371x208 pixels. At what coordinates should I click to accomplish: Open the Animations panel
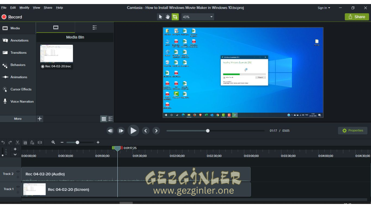click(18, 77)
